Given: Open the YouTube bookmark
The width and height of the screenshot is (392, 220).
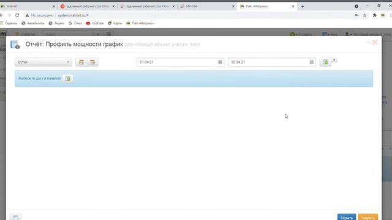Looking at the screenshot, I should click(95, 23).
